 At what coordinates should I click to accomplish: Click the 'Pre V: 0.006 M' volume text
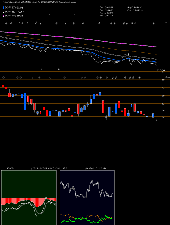pyautogui.click(x=135, y=10)
